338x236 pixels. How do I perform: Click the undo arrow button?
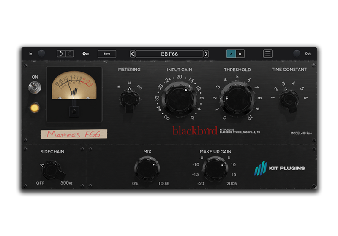61,54
